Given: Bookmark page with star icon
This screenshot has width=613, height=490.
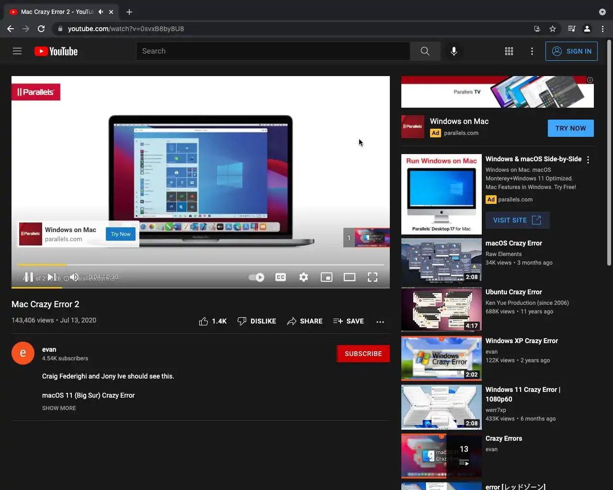Looking at the screenshot, I should [x=553, y=29].
